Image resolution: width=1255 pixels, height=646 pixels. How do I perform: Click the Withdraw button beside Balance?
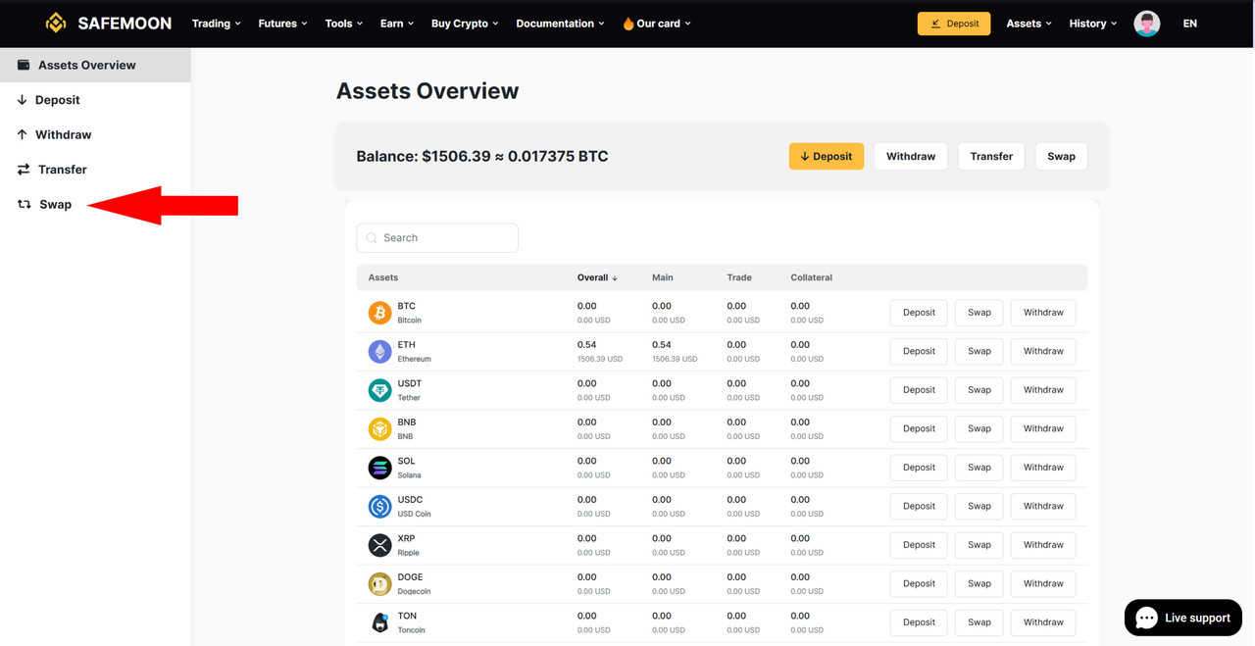tap(911, 156)
